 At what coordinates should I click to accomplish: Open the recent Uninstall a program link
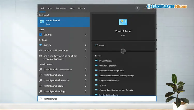[108, 66]
